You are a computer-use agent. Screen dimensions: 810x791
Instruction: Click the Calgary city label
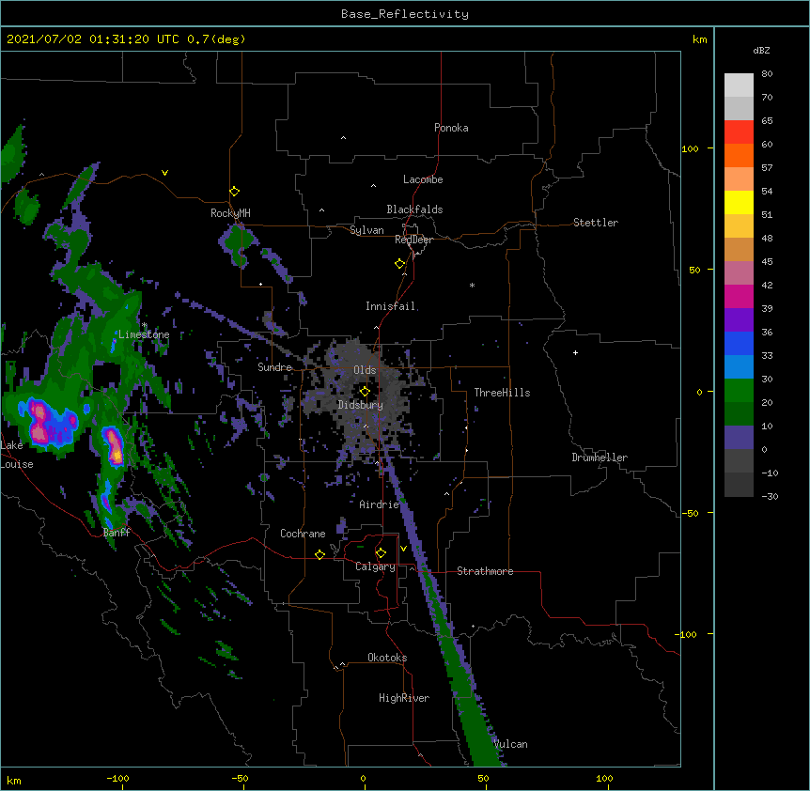click(375, 566)
